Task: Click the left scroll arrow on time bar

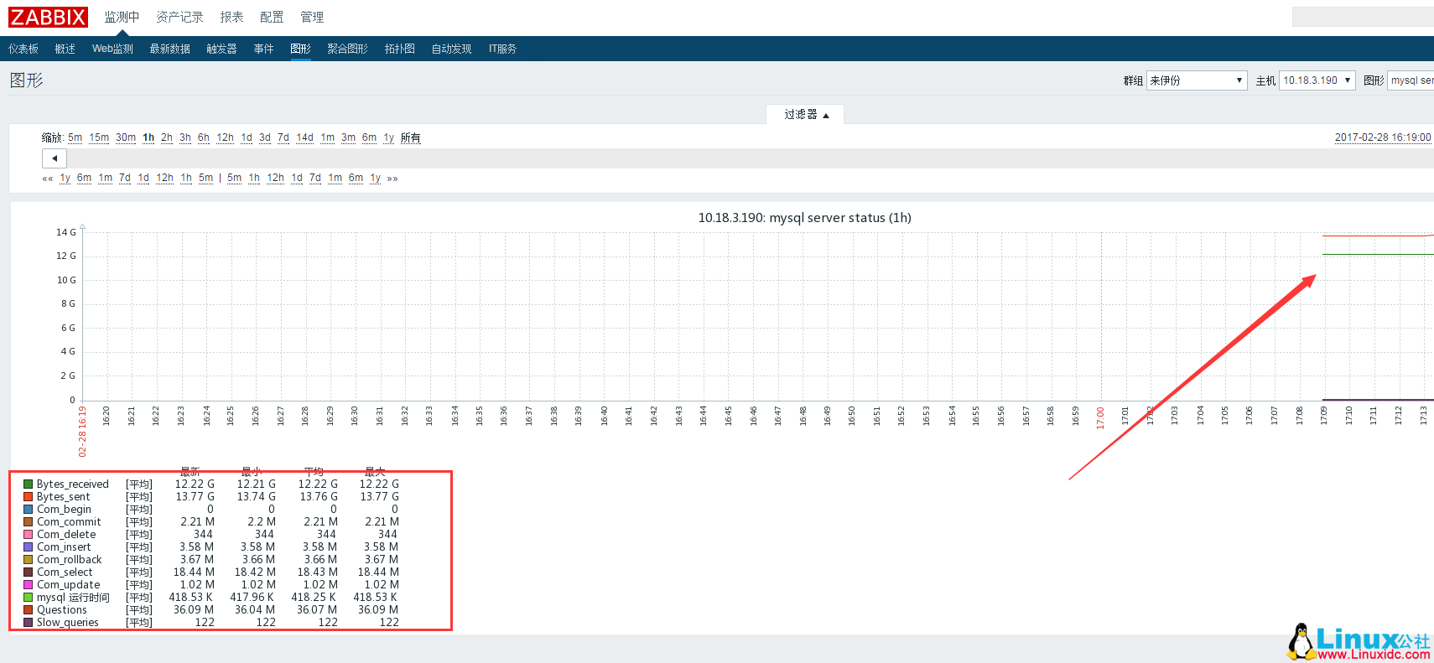Action: click(55, 158)
